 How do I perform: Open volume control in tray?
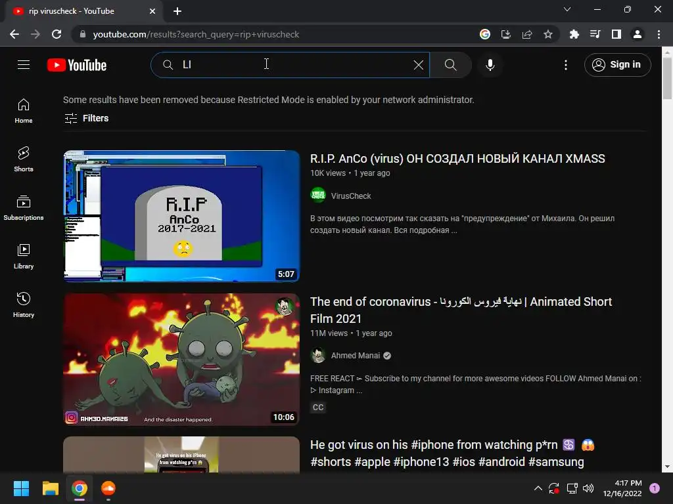tap(588, 488)
